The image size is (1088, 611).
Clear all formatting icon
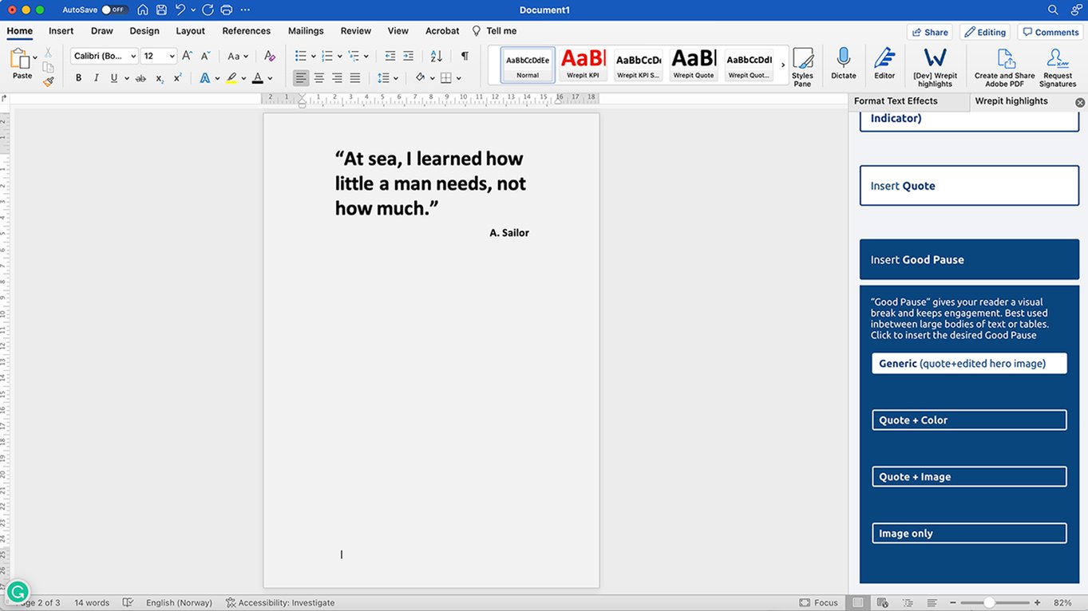(269, 56)
